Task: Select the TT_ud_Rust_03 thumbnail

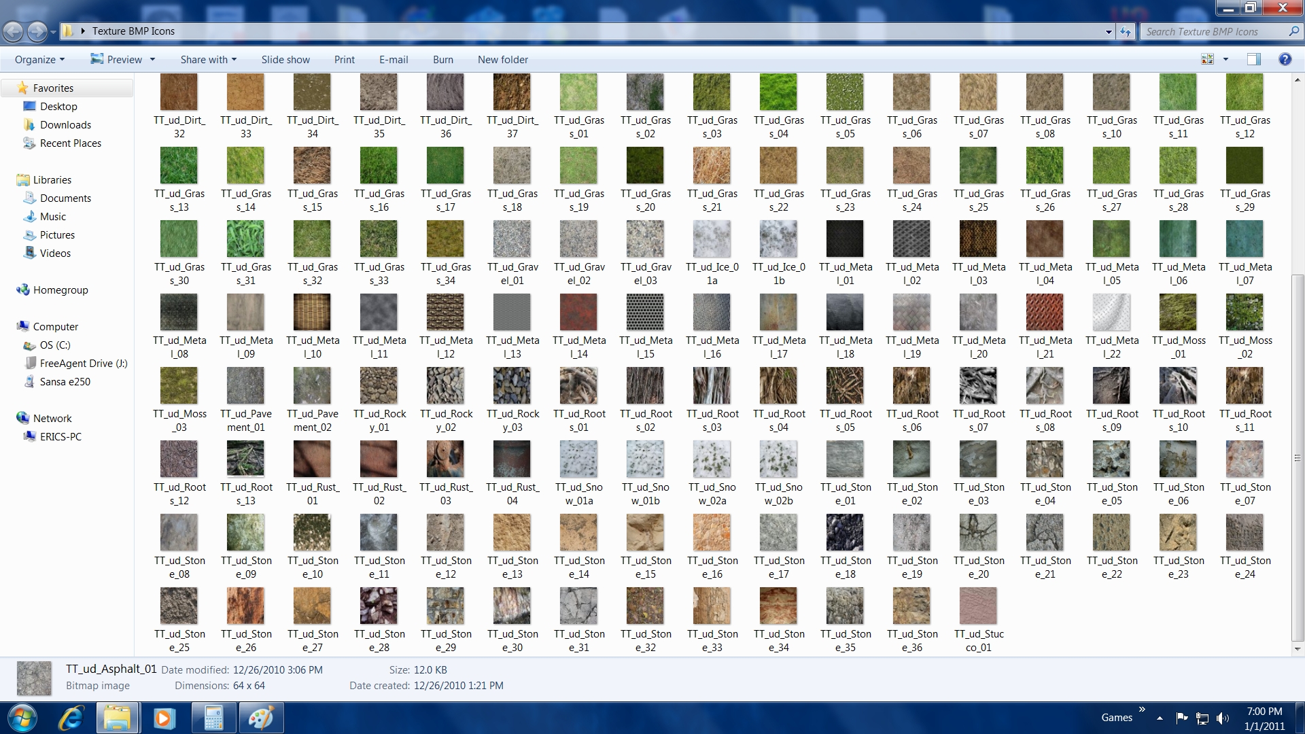Action: click(x=445, y=459)
